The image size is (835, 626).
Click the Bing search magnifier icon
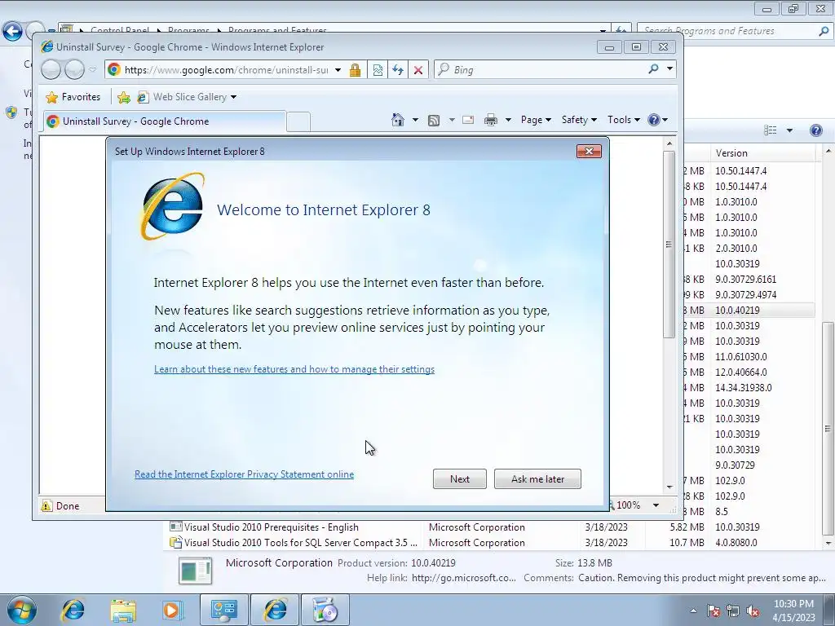(653, 69)
